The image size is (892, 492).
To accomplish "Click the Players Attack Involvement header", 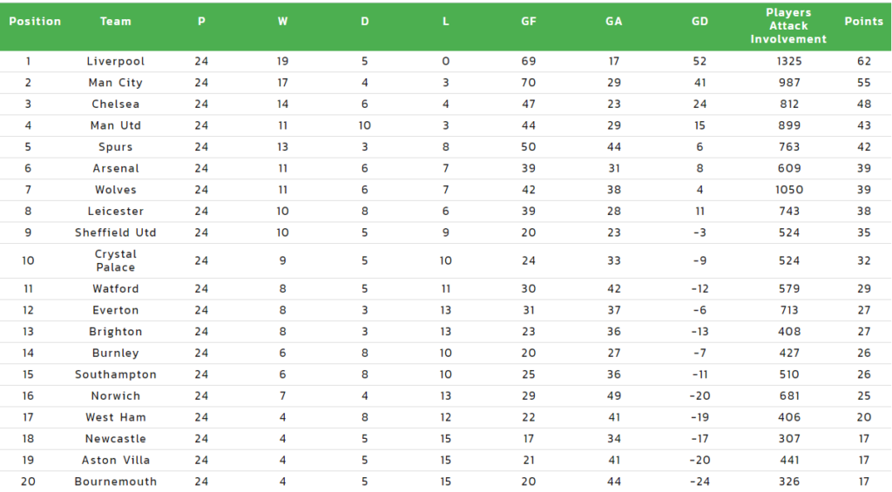I will tap(788, 25).
